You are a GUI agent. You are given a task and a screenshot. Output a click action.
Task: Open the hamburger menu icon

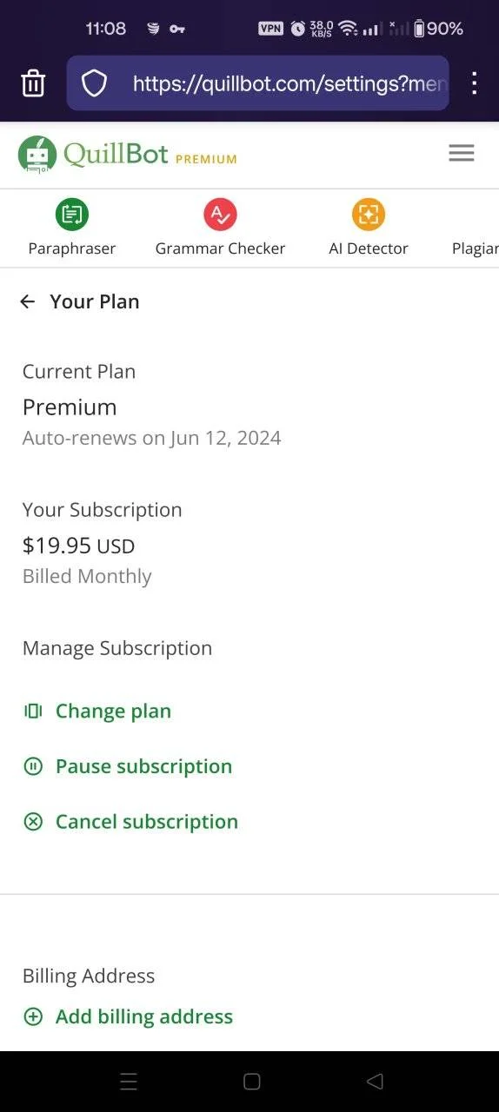(x=462, y=154)
